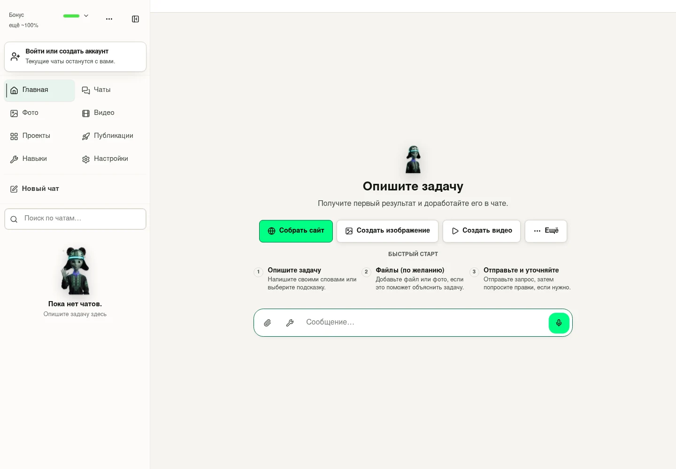Screen dimensions: 676x469
Task: Click the add-user icon in the login card
Action: point(15,57)
